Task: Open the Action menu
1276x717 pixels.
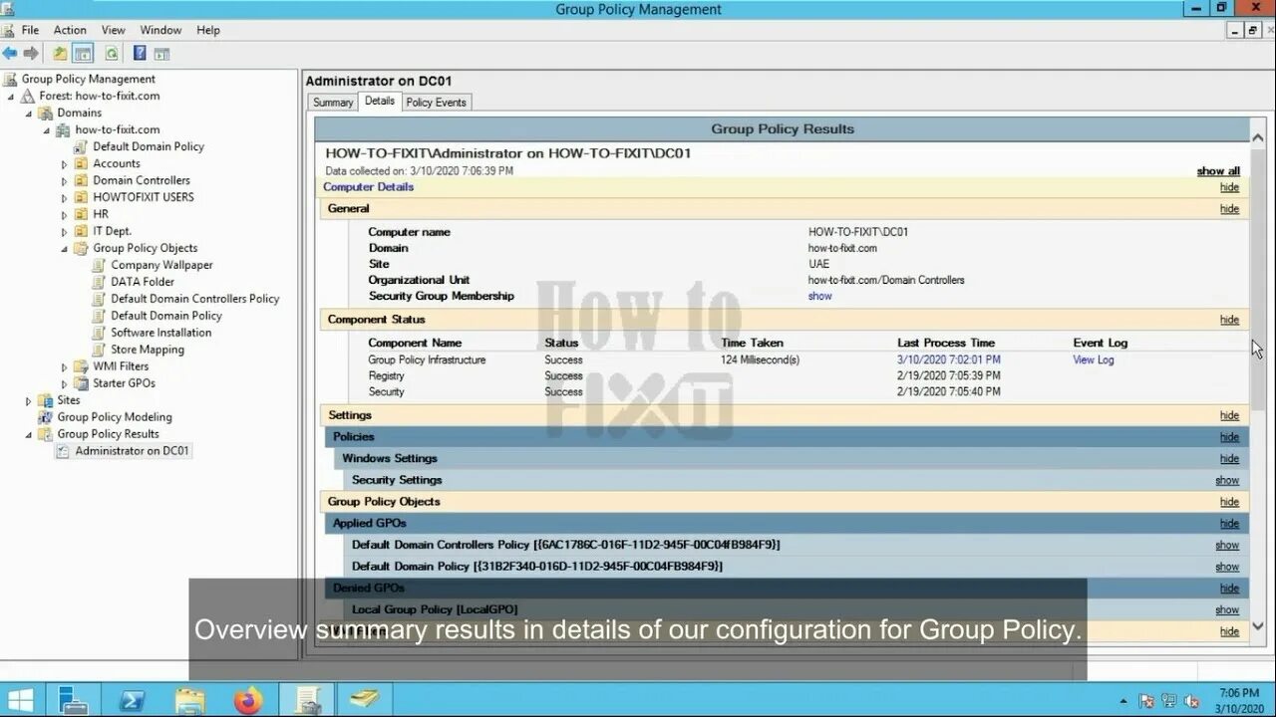Action: [70, 30]
